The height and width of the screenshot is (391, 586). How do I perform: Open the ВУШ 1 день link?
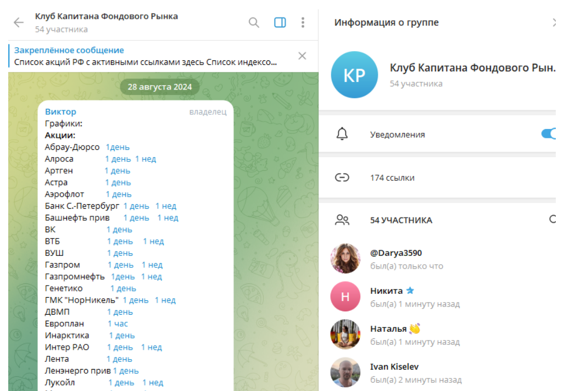point(120,253)
